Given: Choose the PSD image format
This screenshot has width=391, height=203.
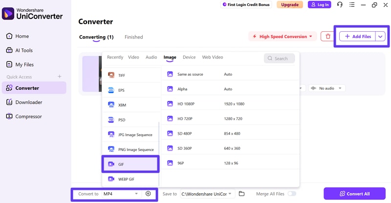Looking at the screenshot, I should coord(131,120).
